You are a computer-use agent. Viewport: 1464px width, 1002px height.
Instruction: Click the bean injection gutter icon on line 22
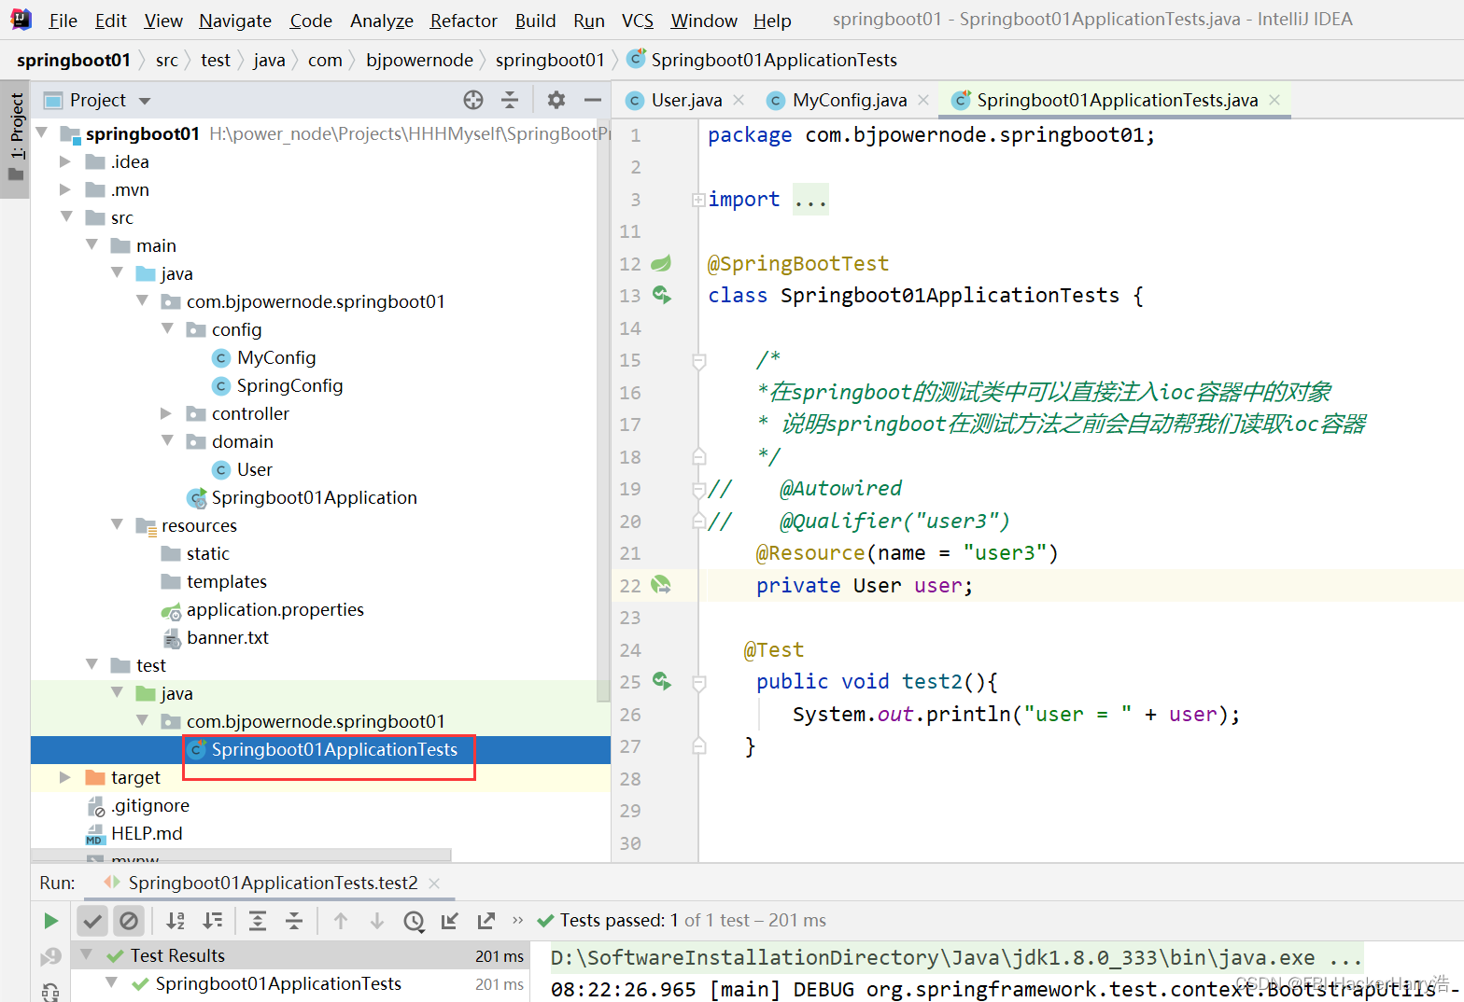(661, 585)
